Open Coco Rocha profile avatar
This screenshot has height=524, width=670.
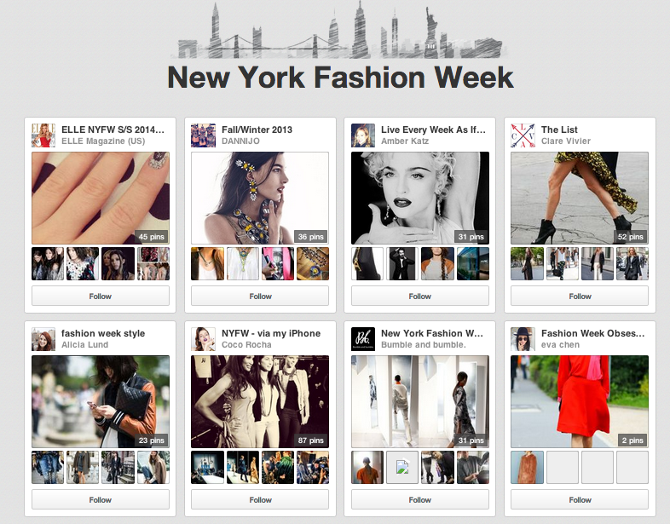point(203,339)
